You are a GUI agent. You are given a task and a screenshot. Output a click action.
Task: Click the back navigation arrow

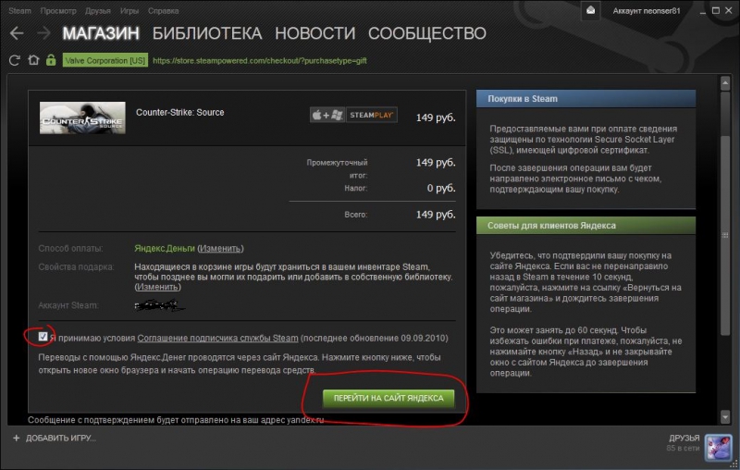click(x=16, y=34)
